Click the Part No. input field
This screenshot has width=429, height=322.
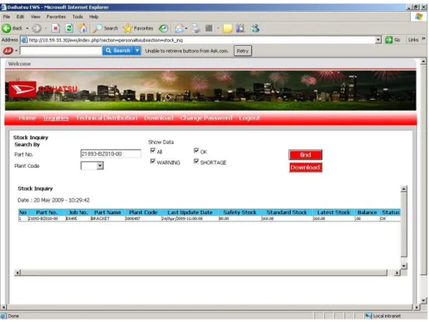tap(111, 153)
